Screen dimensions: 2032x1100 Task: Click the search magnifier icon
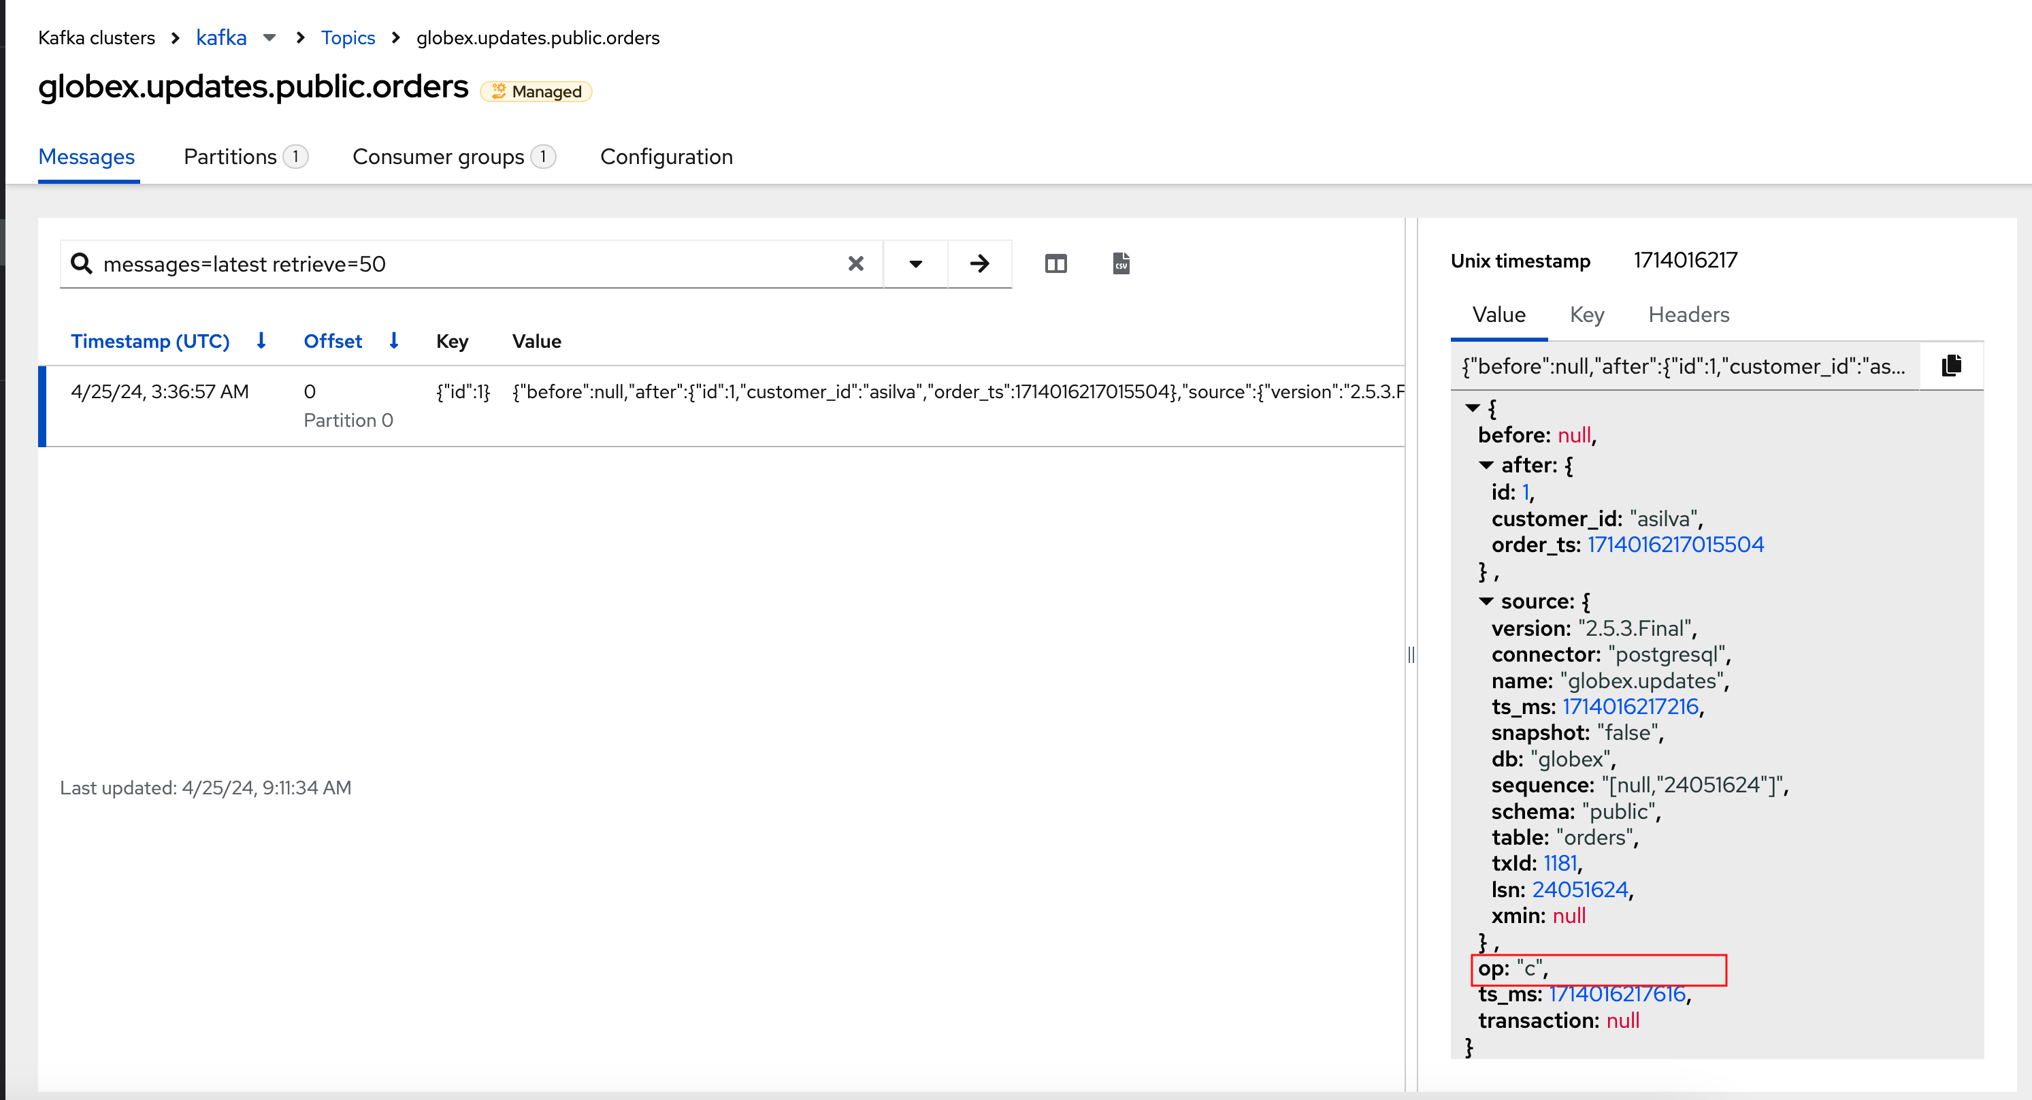coord(81,263)
